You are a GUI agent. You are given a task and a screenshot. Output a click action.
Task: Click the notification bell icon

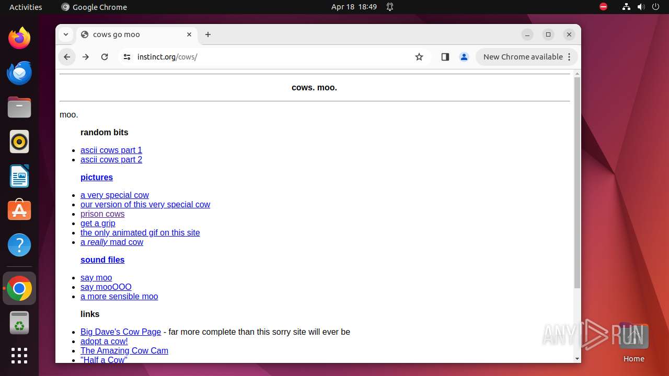390,7
